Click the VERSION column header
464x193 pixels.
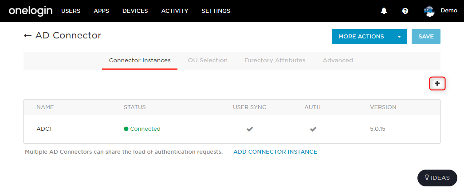(x=383, y=107)
